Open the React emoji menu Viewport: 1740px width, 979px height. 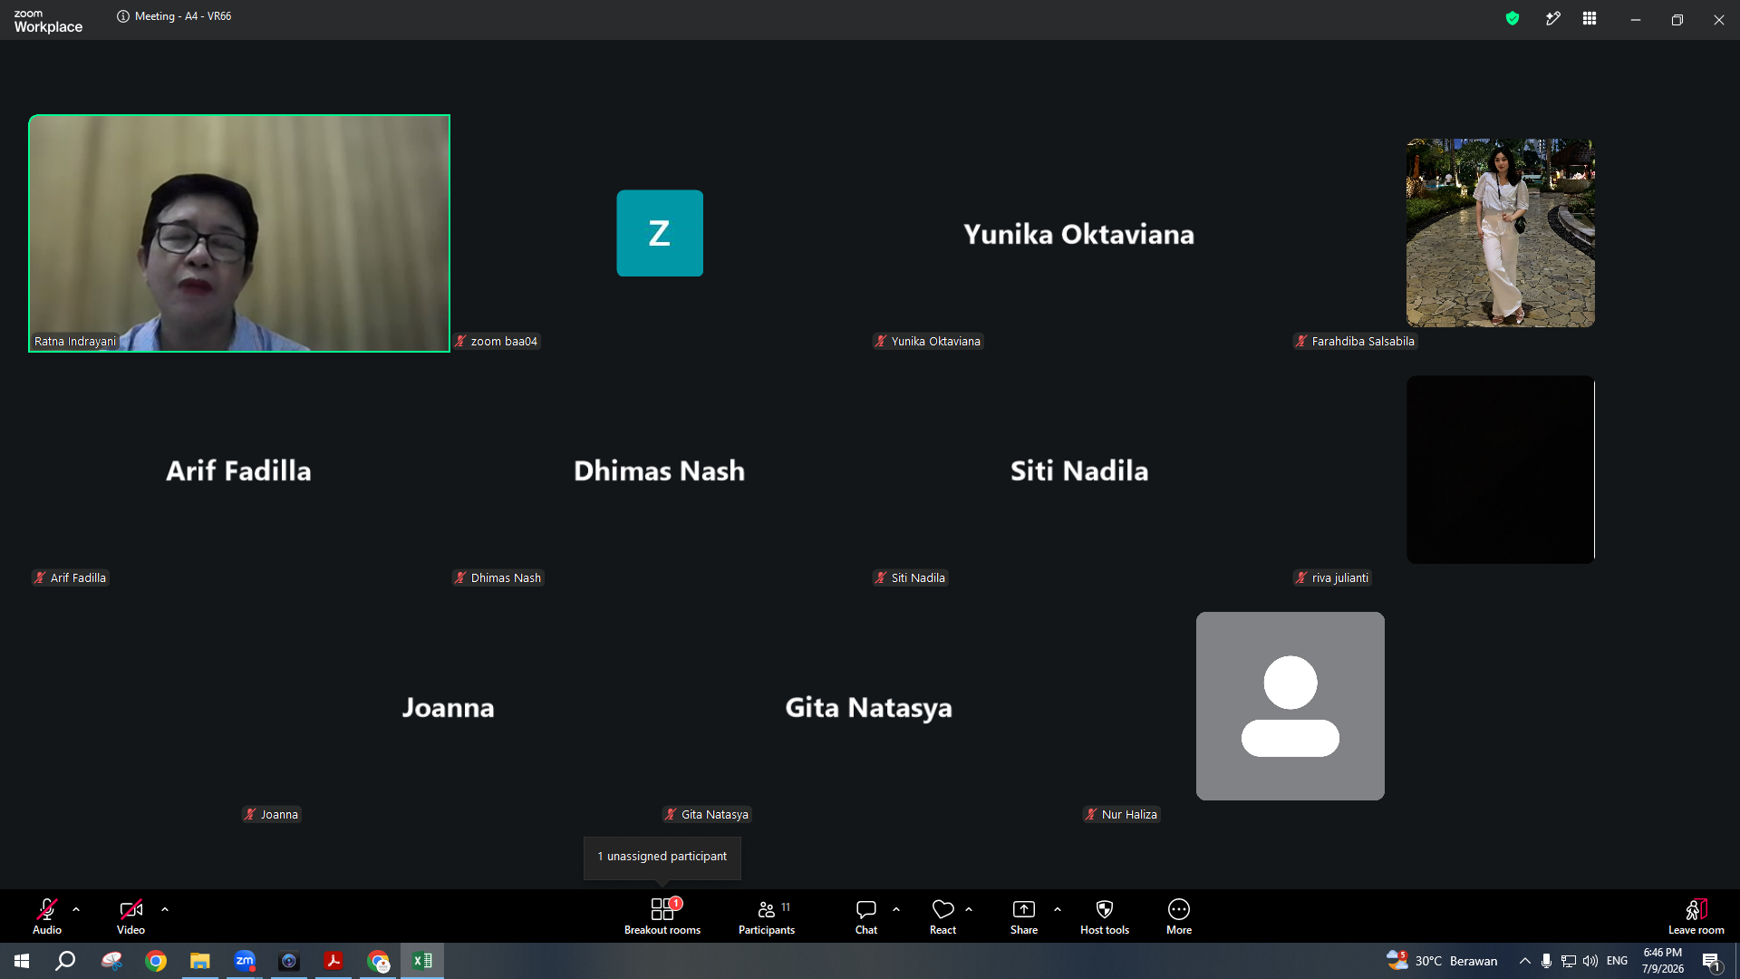942,916
